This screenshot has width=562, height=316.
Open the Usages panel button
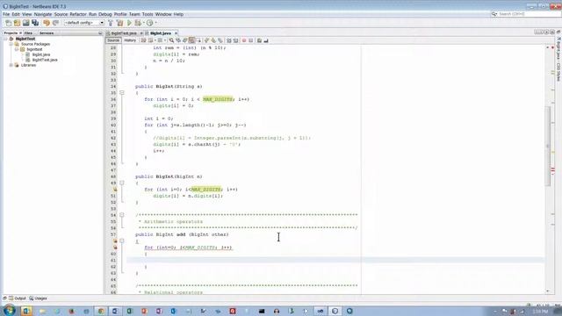tap(38, 298)
